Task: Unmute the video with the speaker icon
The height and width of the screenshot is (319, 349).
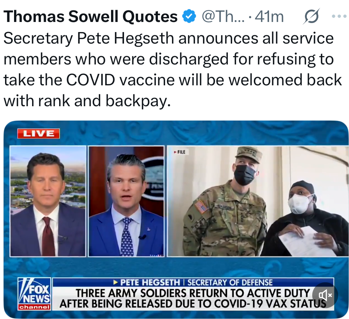Action: click(x=325, y=296)
